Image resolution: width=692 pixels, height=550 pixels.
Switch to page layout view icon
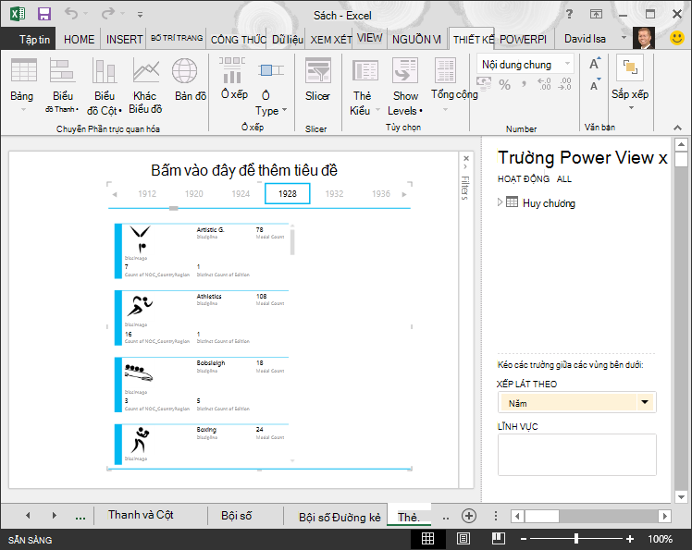point(463,539)
